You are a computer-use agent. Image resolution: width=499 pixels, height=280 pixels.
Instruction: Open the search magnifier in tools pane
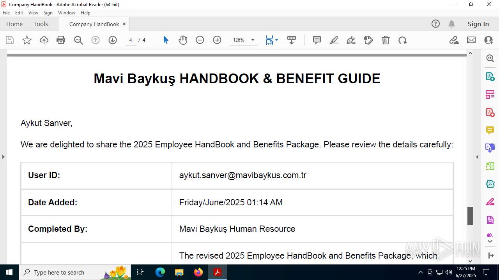tap(490, 58)
